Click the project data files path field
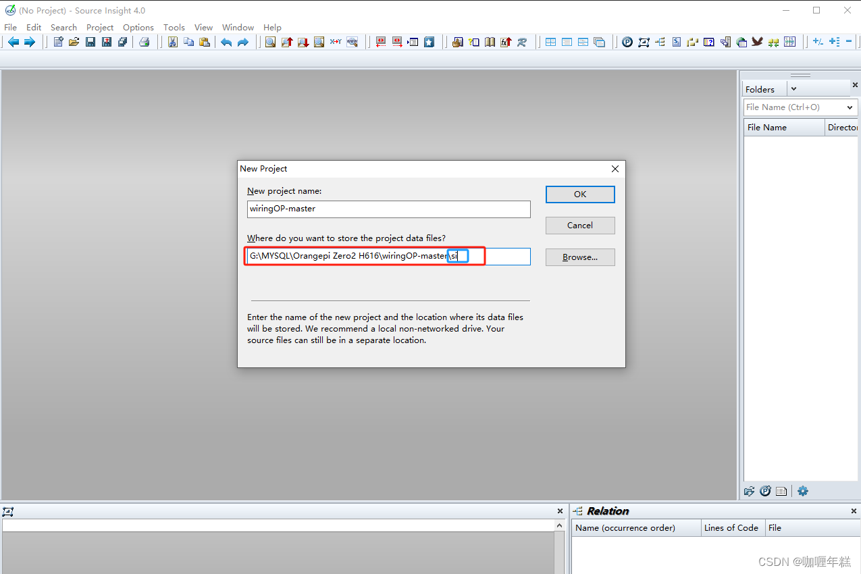This screenshot has width=861, height=574. click(x=389, y=257)
